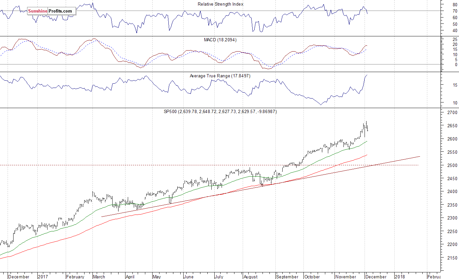Click the ATR 15 scale value
This screenshot has width=459, height=279.
tap(455, 85)
